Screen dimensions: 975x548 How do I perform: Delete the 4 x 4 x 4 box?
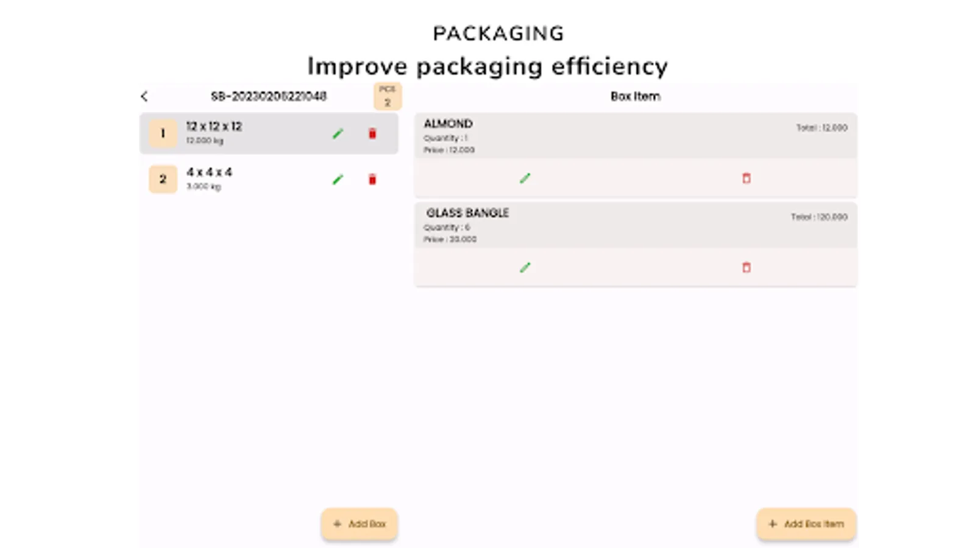[x=372, y=179]
